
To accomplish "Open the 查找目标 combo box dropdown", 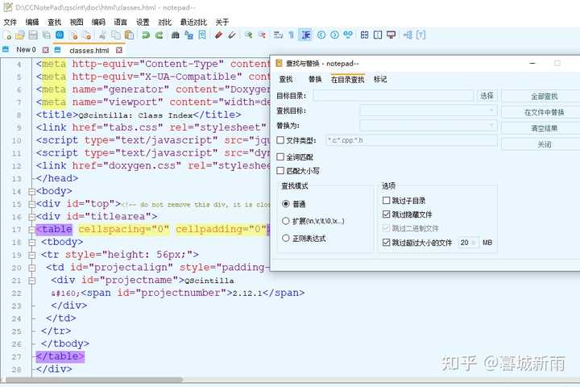I will point(491,110).
